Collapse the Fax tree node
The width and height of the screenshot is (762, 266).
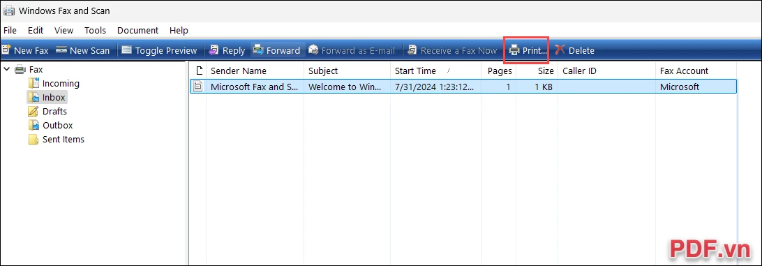coord(7,70)
